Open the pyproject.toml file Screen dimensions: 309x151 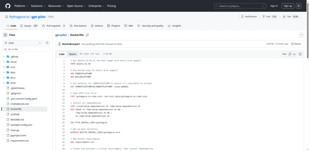[18, 136]
